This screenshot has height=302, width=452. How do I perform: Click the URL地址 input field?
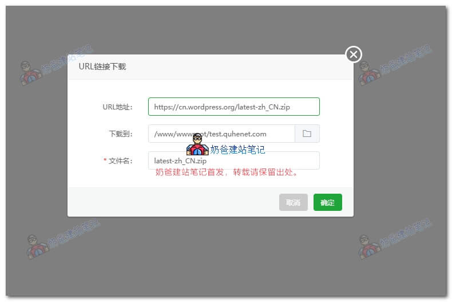234,107
